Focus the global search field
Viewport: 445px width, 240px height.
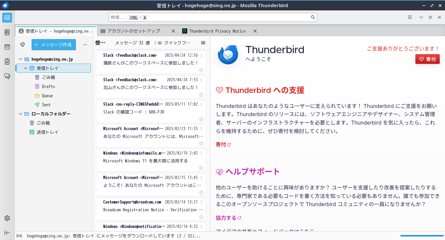213,17
